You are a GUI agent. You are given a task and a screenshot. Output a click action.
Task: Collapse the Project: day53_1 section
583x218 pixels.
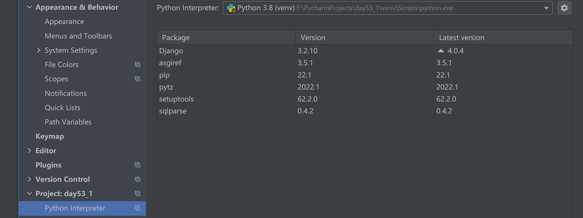(x=29, y=194)
